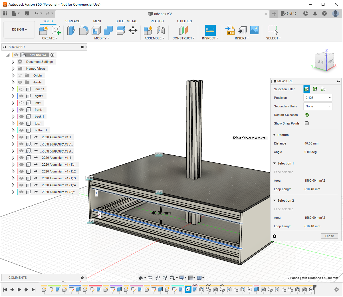
Task: Click the timeline play button
Action: tap(19, 290)
